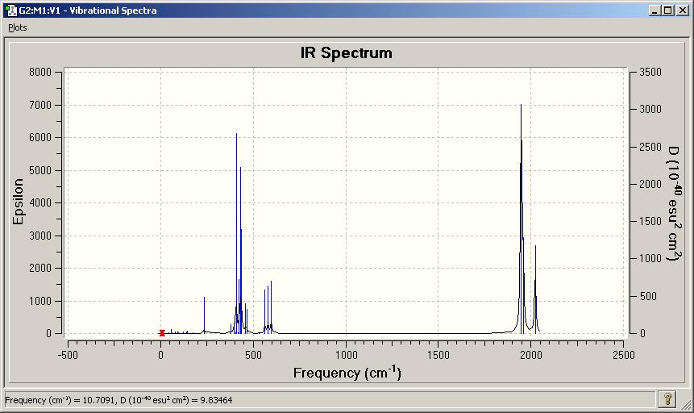Click the Epsilon axis label
This screenshot has height=413, width=694.
18,202
